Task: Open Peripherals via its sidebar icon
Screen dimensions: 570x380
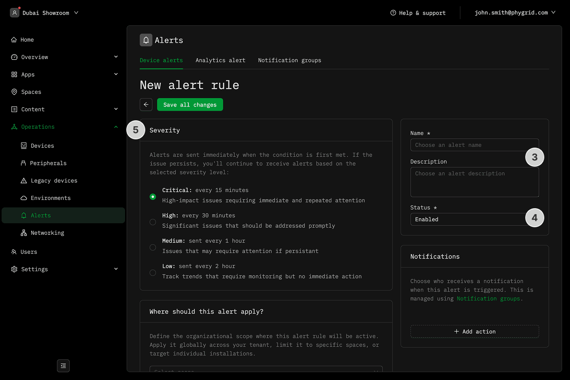Action: click(23, 163)
